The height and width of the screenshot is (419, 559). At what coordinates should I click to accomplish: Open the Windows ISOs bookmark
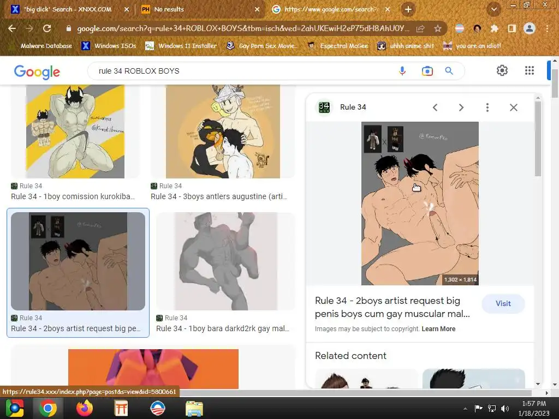(109, 46)
